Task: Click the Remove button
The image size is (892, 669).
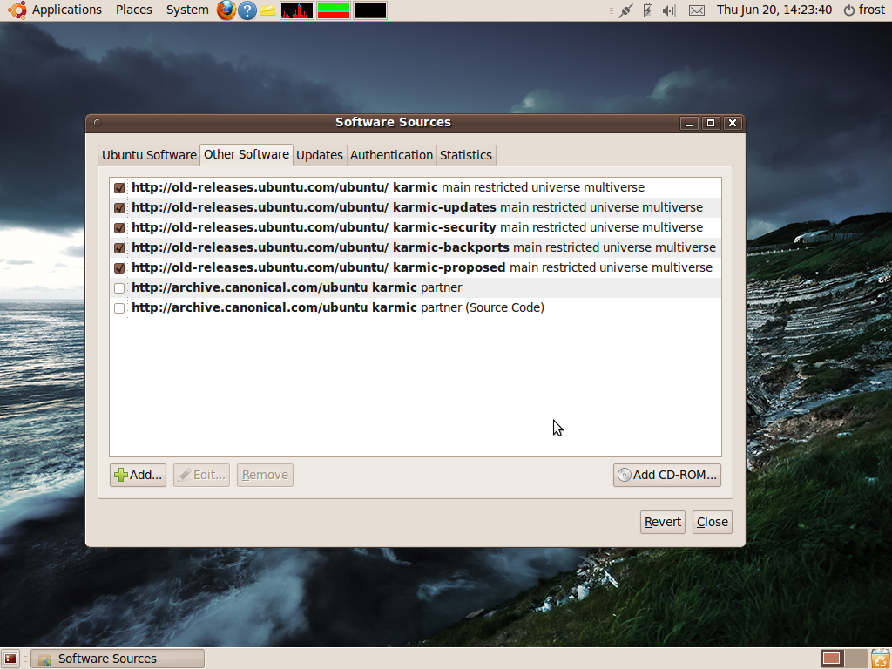Action: [265, 475]
